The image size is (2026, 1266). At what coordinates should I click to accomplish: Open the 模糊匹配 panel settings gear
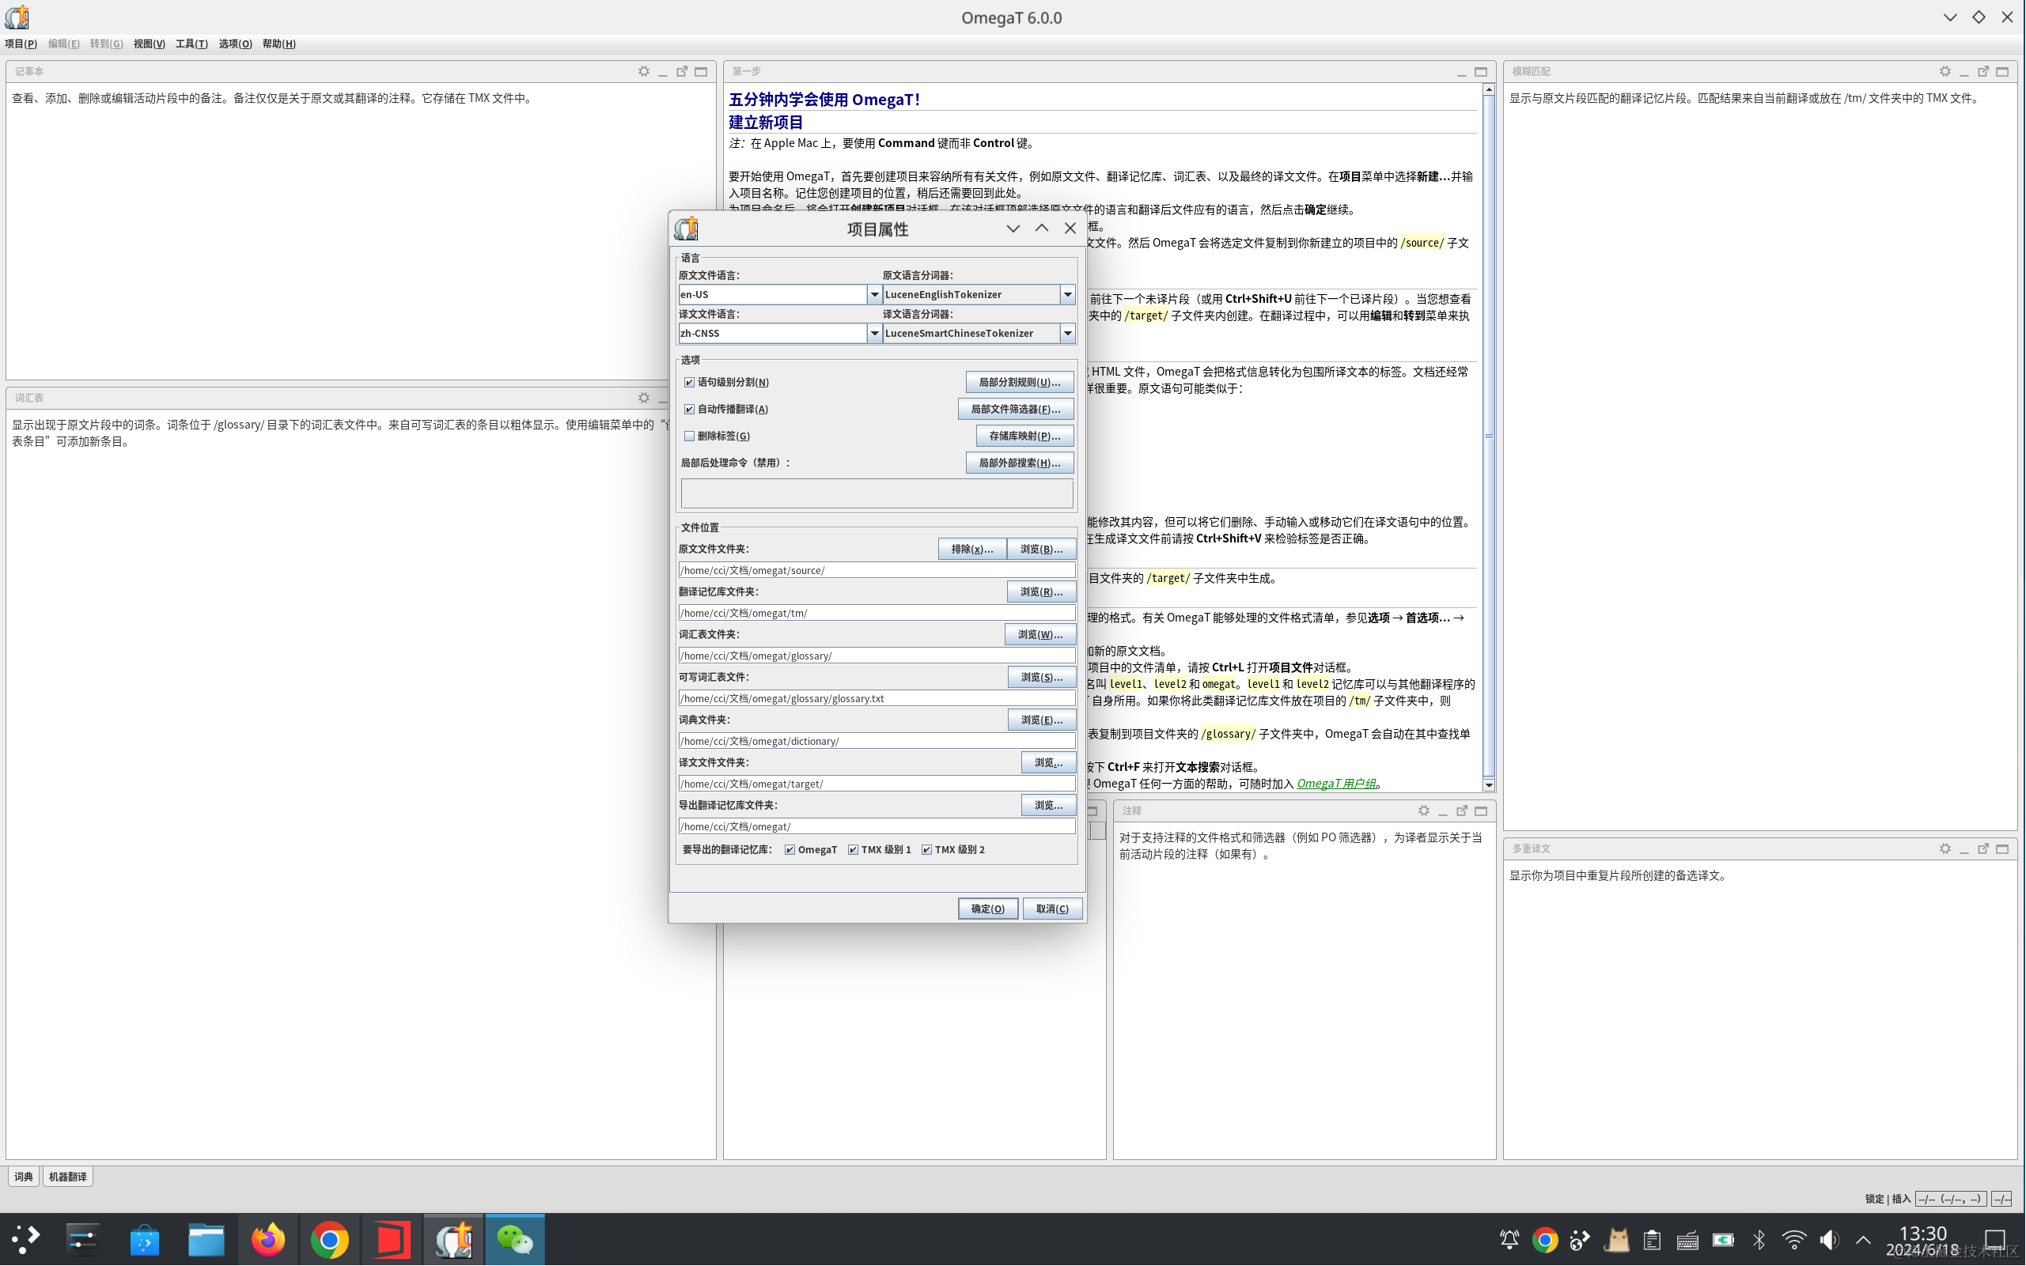click(x=1945, y=71)
